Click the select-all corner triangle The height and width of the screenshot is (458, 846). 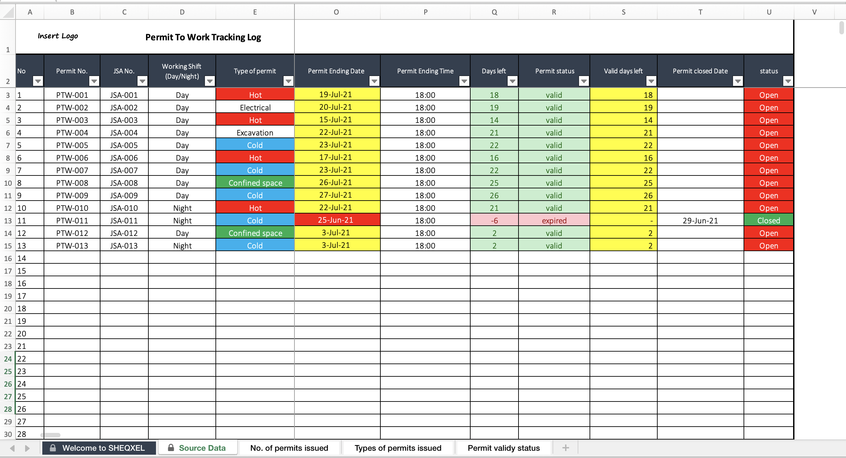(8, 12)
